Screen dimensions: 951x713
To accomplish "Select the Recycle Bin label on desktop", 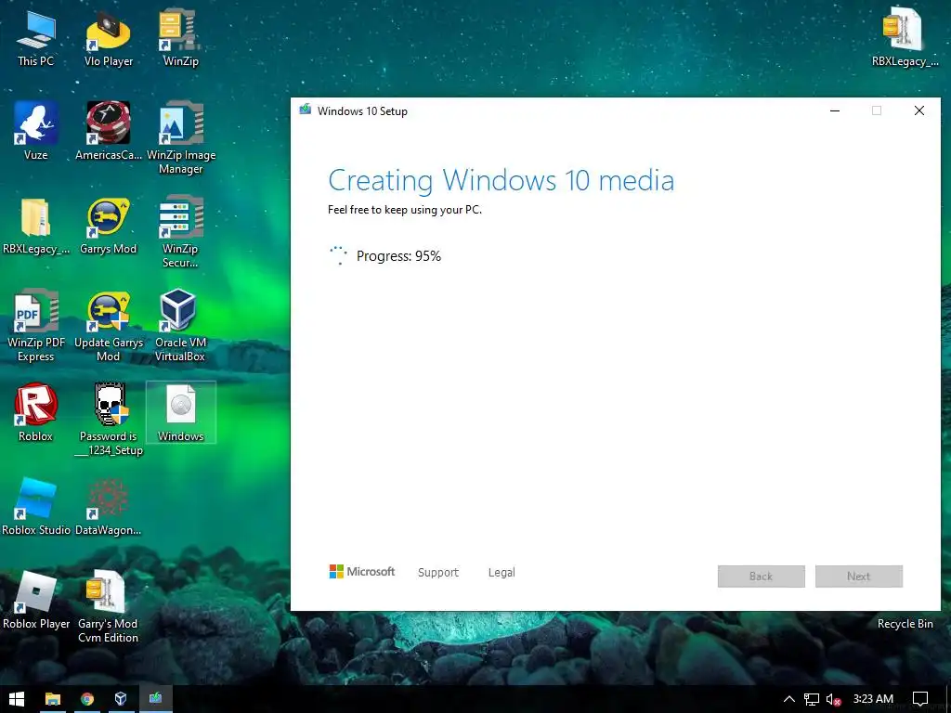I will coord(905,624).
